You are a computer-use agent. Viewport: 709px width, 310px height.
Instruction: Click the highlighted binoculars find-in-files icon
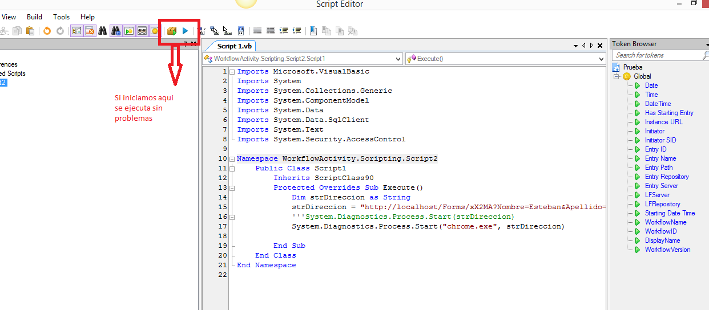pyautogui.click(x=116, y=31)
